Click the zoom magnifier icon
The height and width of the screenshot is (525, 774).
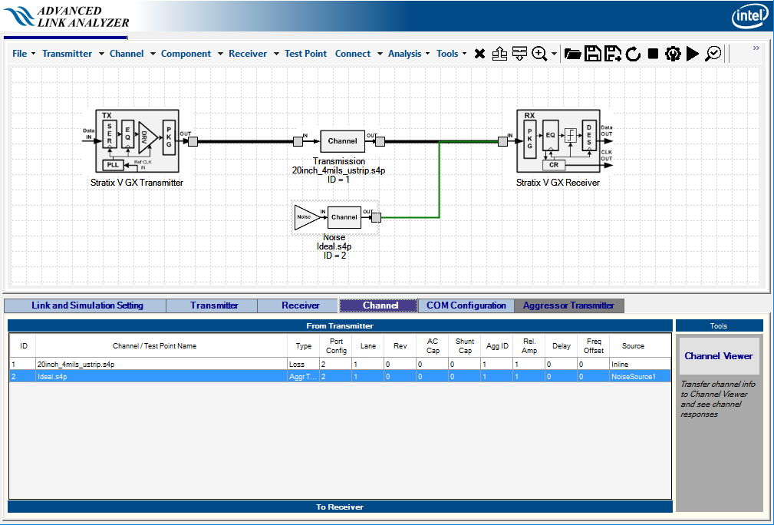[x=539, y=54]
